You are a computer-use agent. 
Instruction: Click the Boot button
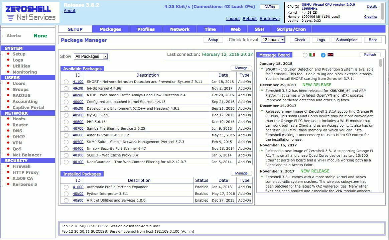click(x=373, y=40)
